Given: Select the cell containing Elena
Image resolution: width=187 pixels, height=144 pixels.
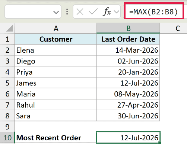Looking at the screenshot, I should (56, 50).
